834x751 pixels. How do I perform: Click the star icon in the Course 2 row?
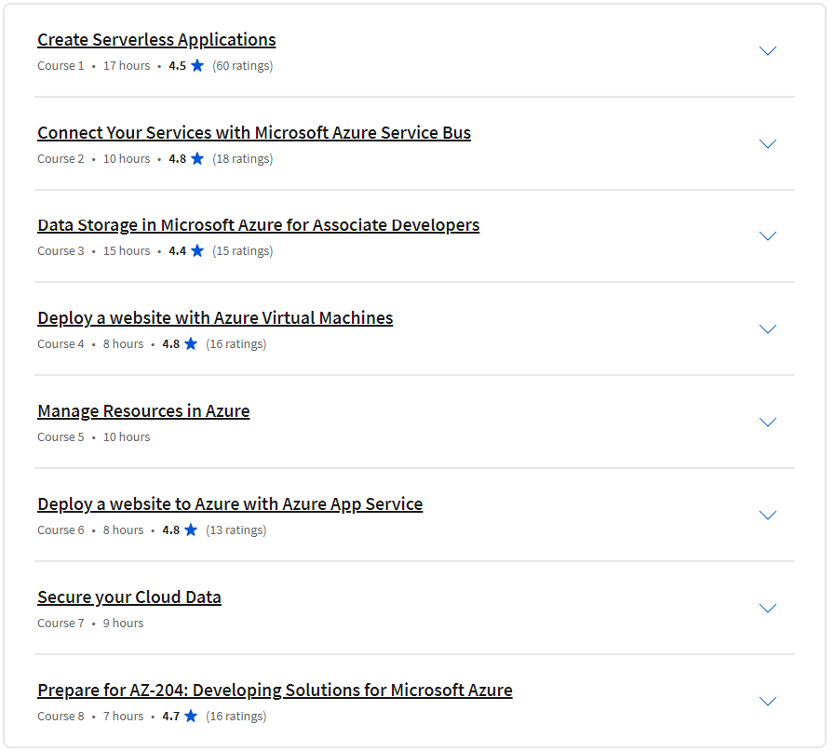pos(197,158)
